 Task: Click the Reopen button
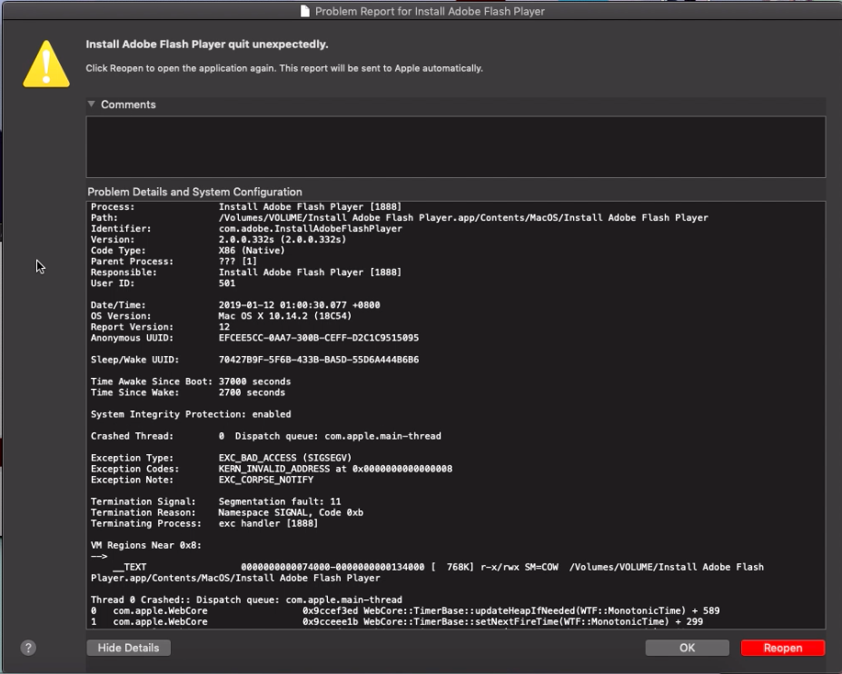[782, 648]
